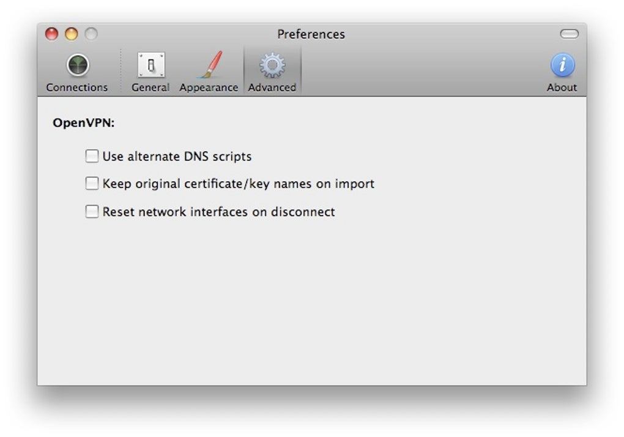Click the Advanced gear icon
The width and height of the screenshot is (624, 437).
pyautogui.click(x=272, y=65)
